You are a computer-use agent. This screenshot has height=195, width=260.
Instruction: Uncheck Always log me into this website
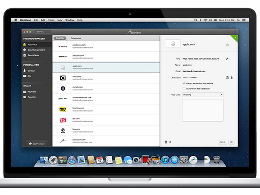(x=184, y=83)
